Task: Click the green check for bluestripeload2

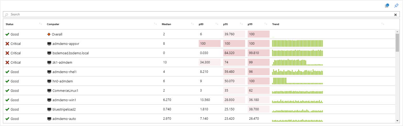Action: click(x=7, y=109)
